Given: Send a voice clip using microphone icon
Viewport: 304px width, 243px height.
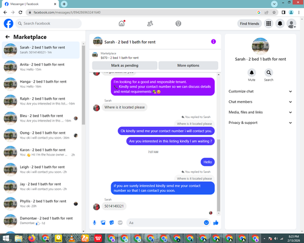Looking at the screenshot, I should tap(94, 223).
